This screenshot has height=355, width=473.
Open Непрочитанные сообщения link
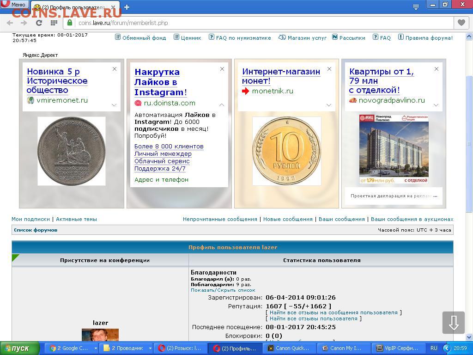[220, 219]
